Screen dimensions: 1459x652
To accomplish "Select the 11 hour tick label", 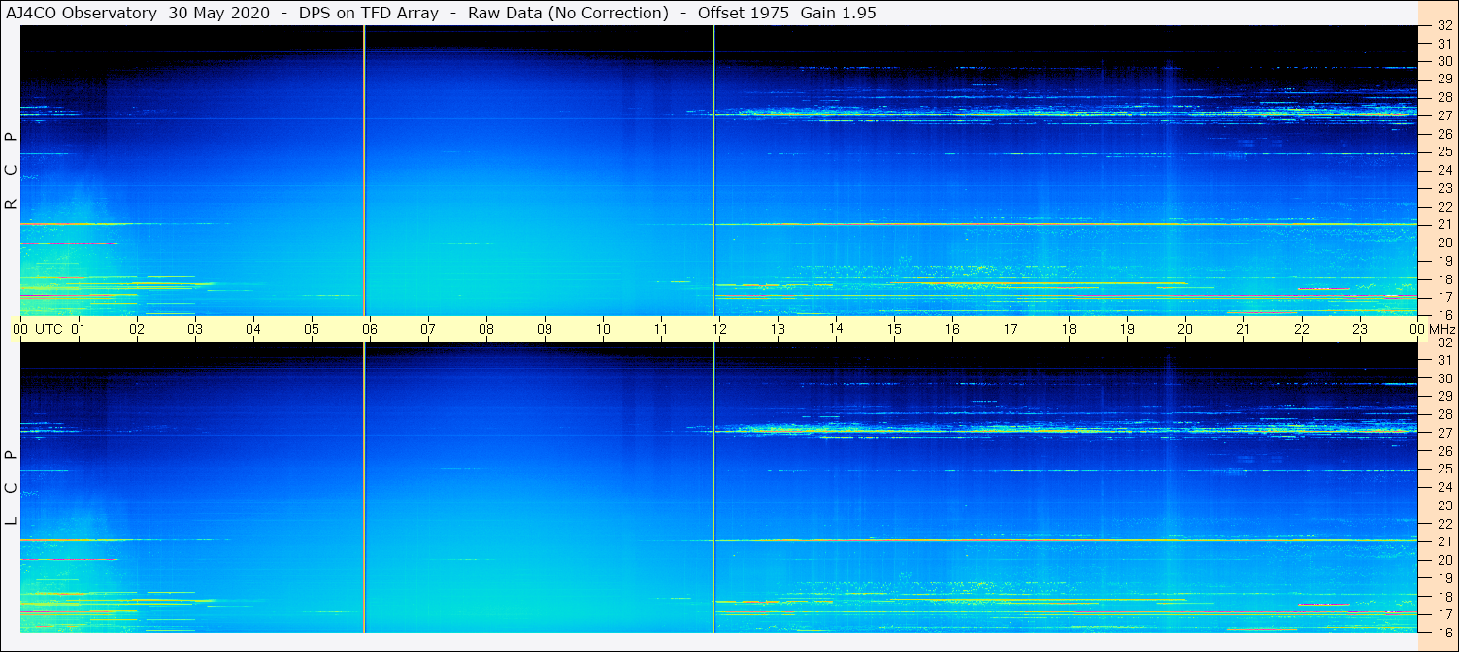I will point(661,329).
